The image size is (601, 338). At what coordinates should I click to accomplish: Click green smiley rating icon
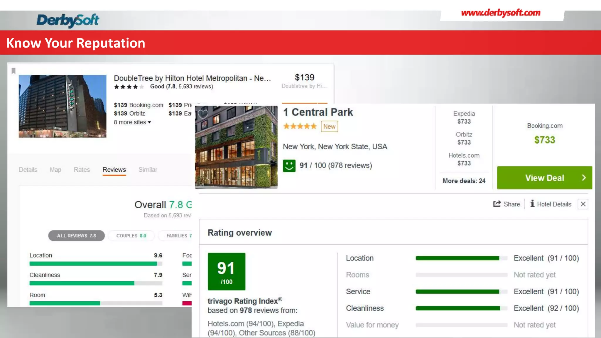[289, 166]
